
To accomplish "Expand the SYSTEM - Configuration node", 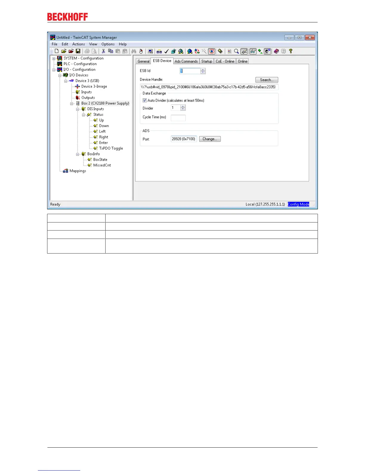I will click(54, 59).
